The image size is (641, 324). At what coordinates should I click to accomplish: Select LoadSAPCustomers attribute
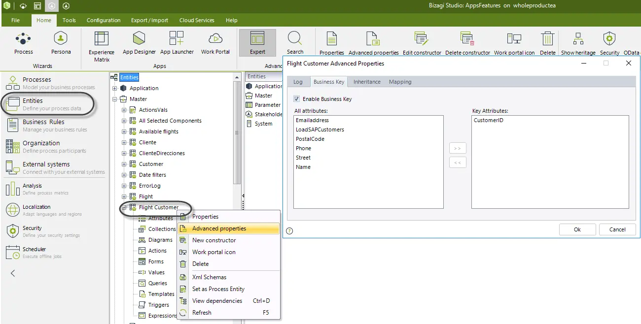(320, 130)
